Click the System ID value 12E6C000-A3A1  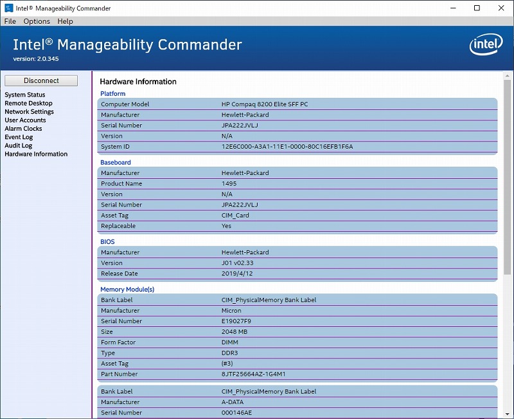click(287, 147)
